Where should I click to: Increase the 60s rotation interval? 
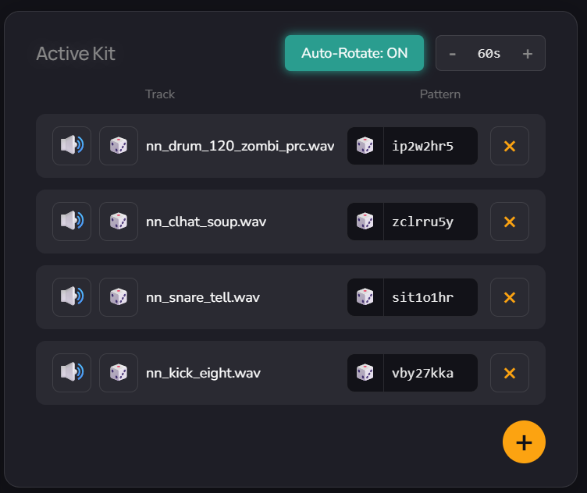pyautogui.click(x=528, y=54)
